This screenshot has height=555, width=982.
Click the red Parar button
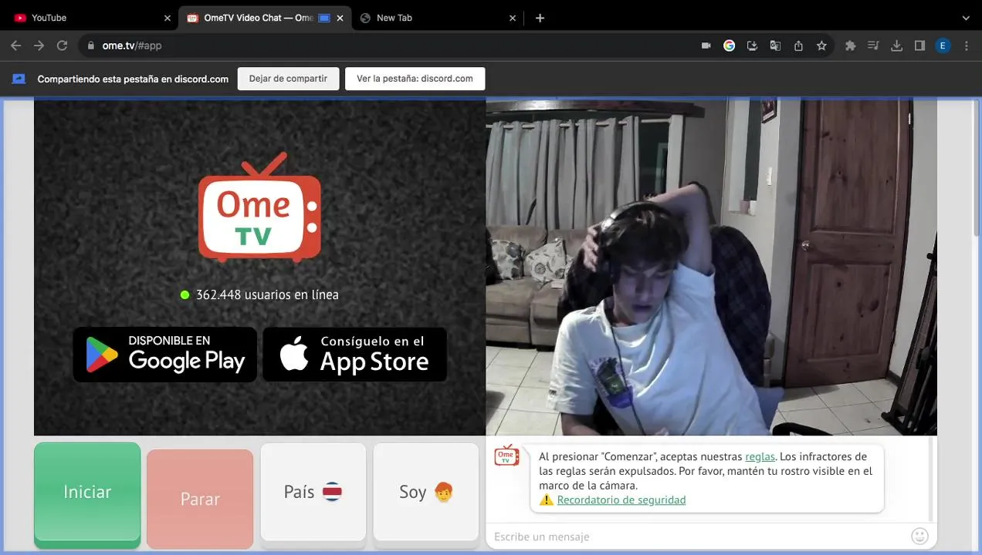point(200,499)
